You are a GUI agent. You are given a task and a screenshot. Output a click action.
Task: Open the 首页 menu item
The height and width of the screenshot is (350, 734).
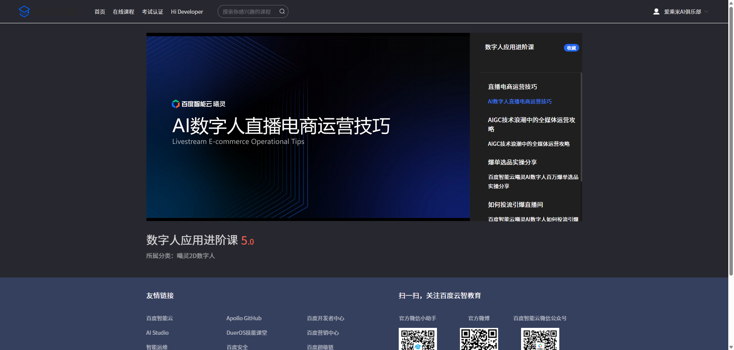(x=100, y=12)
